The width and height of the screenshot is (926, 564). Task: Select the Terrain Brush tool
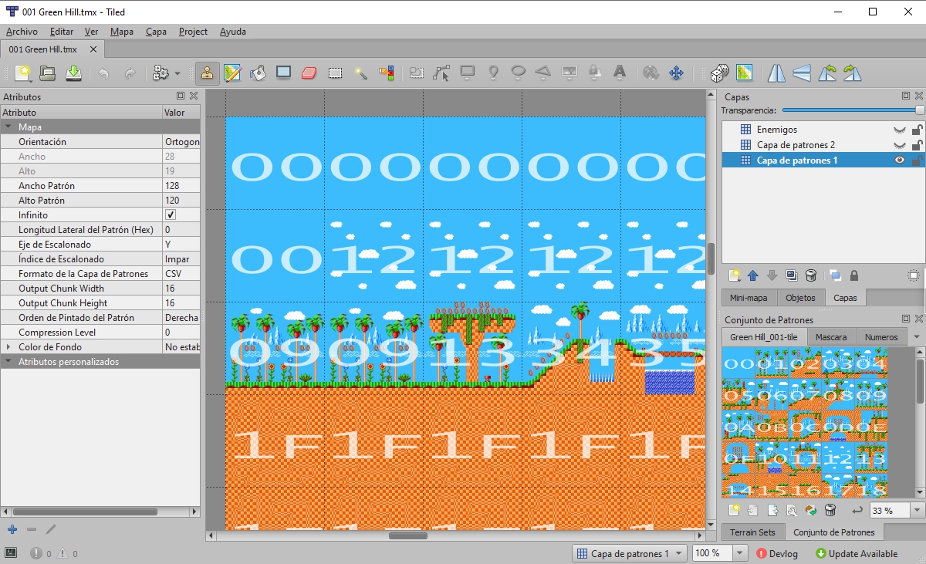point(232,73)
